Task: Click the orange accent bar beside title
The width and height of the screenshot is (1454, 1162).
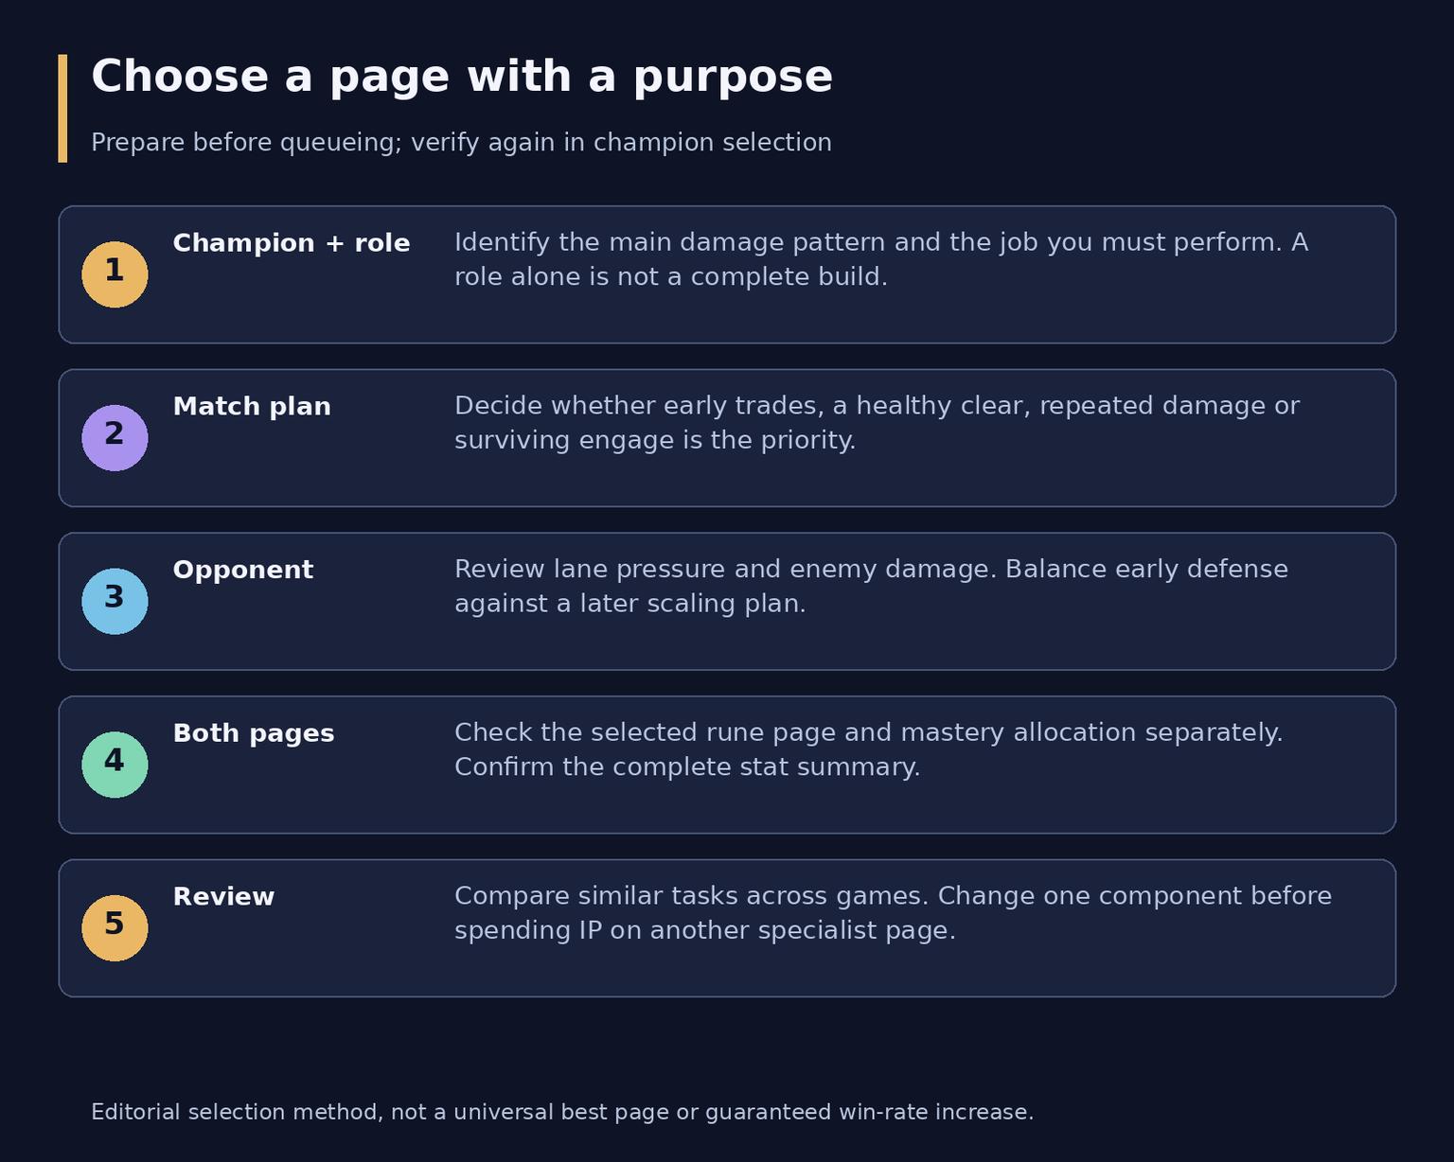Action: point(62,109)
